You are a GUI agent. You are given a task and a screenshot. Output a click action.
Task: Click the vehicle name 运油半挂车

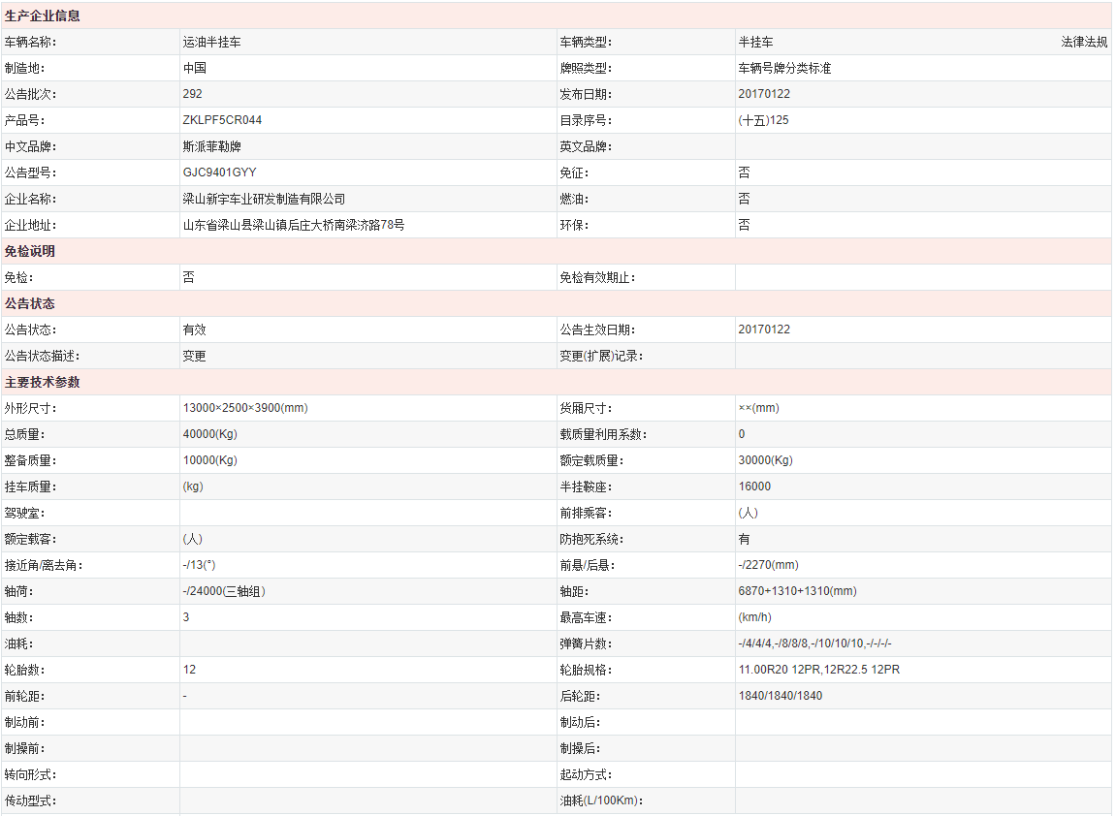click(x=211, y=43)
